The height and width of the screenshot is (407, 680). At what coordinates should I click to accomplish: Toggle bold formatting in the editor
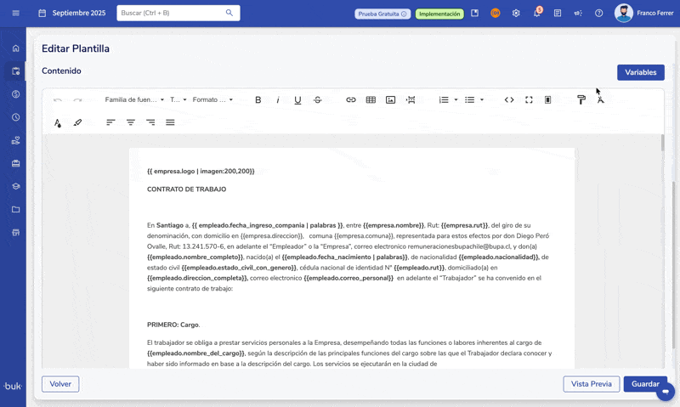tap(258, 100)
